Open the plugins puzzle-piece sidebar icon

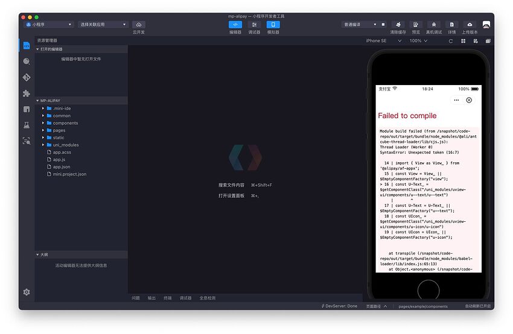pyautogui.click(x=27, y=93)
